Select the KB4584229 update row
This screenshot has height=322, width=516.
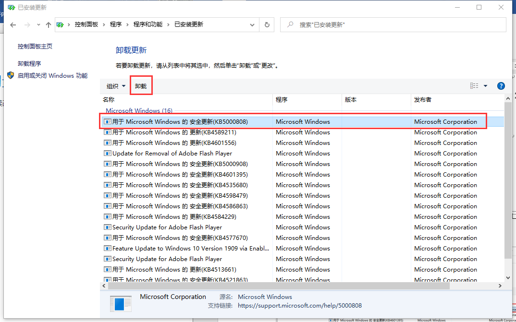pyautogui.click(x=302, y=216)
